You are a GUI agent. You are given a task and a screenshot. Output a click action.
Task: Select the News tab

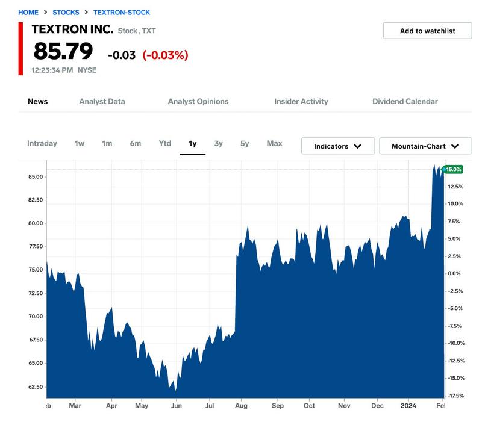(37, 101)
